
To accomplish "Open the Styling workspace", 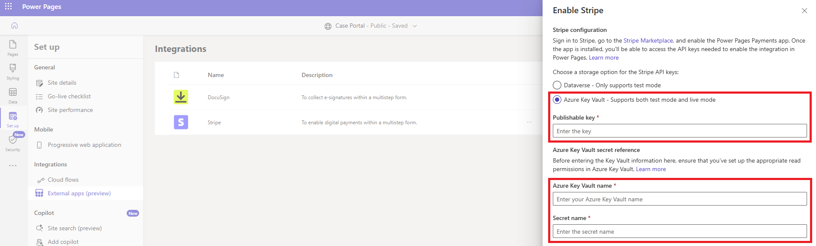I will [13, 72].
